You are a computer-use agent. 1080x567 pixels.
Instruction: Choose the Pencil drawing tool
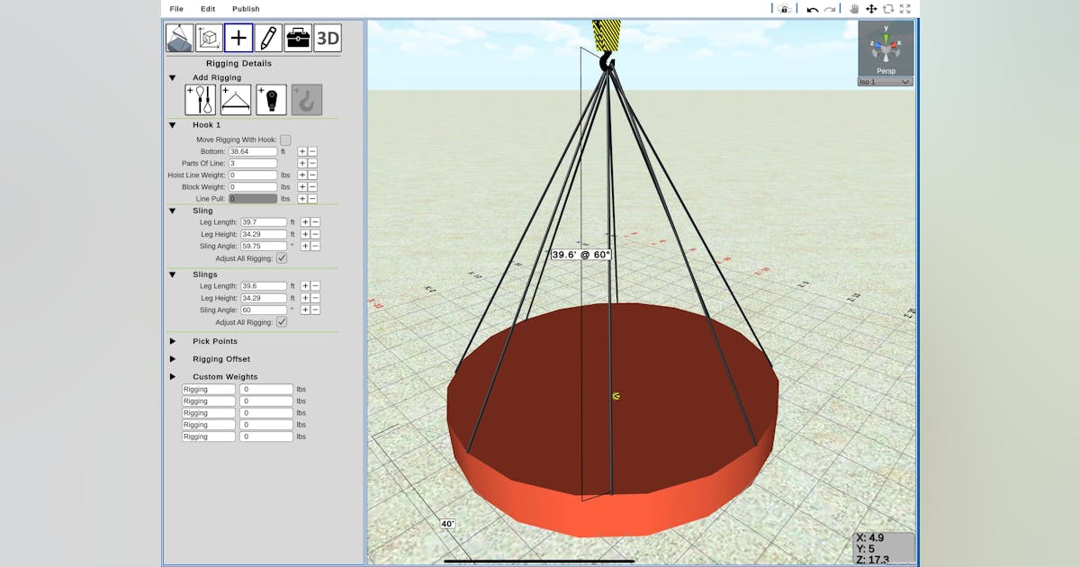coord(268,38)
